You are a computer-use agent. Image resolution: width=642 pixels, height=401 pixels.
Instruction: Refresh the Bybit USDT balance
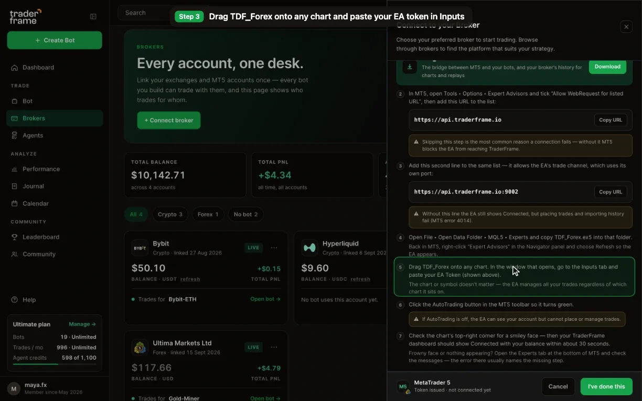point(190,279)
